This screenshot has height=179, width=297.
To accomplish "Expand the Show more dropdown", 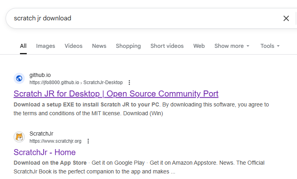I will pos(232,46).
